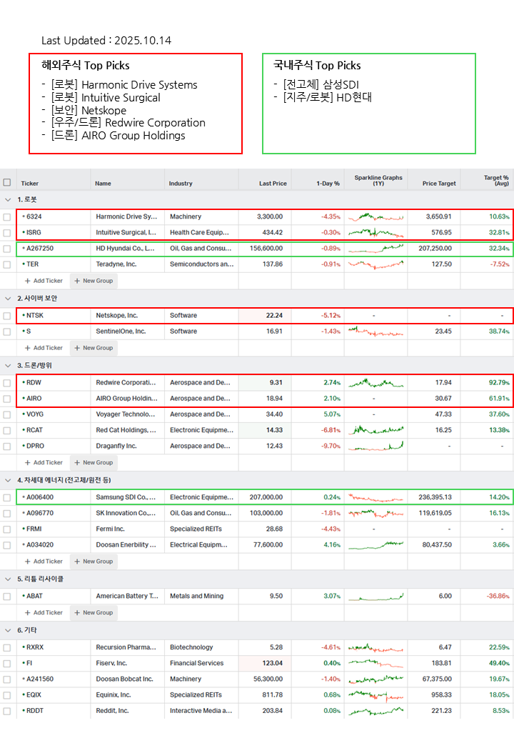Click New Group plus under 사이버 보안 group
514x743 pixels.
pos(94,348)
